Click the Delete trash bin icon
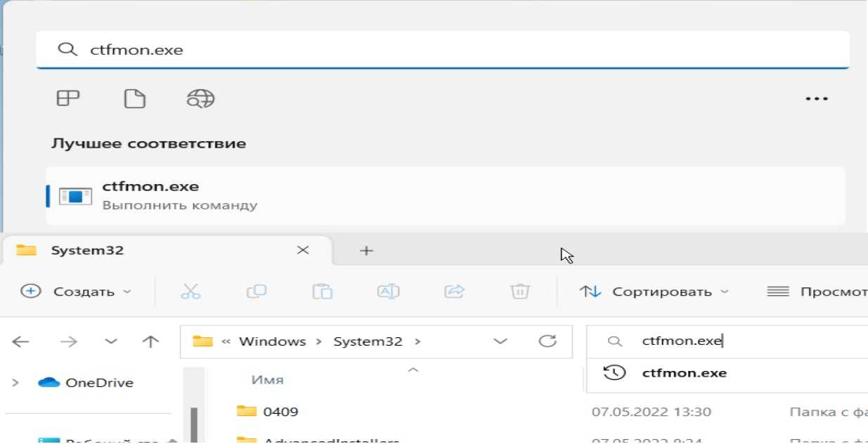Image resolution: width=868 pixels, height=444 pixels. click(x=519, y=292)
